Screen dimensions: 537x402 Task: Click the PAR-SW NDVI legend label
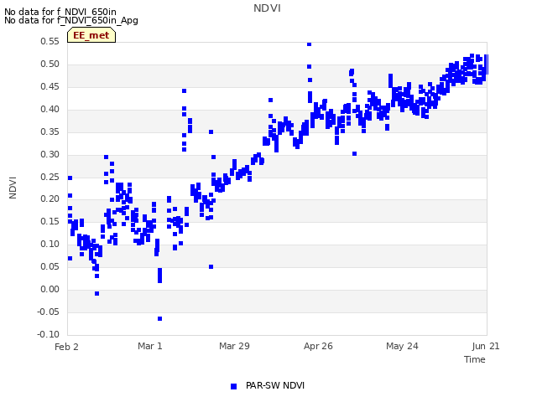(275, 385)
